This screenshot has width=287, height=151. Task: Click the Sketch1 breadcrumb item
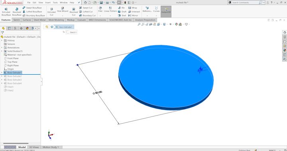pos(72,32)
